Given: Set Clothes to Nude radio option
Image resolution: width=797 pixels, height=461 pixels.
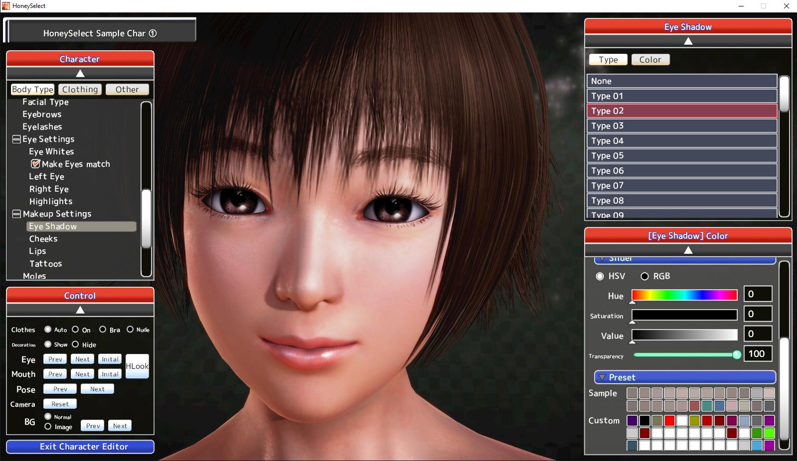Looking at the screenshot, I should (130, 330).
